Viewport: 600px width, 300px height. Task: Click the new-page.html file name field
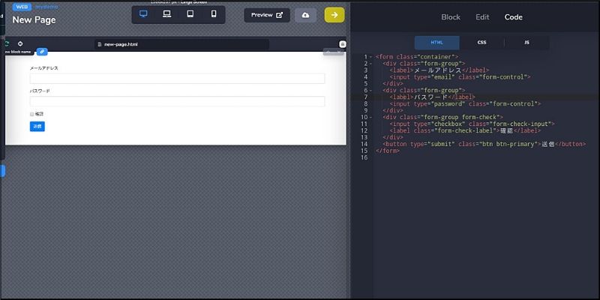181,44
